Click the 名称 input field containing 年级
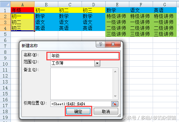 84,56
